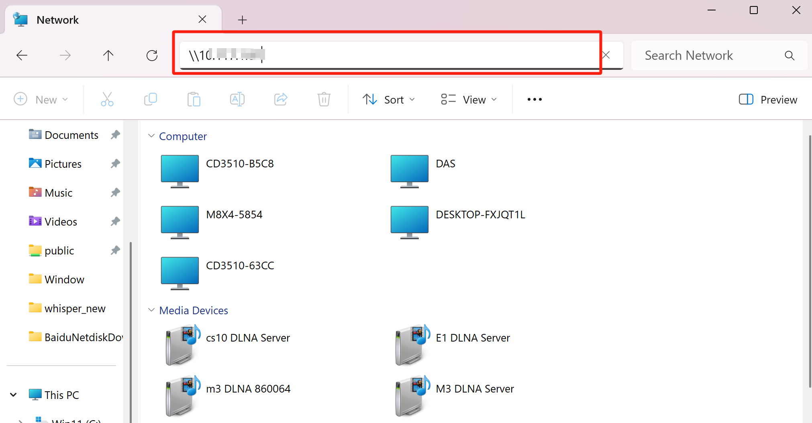The image size is (812, 423).
Task: Open the View dropdown menu
Action: 469,100
